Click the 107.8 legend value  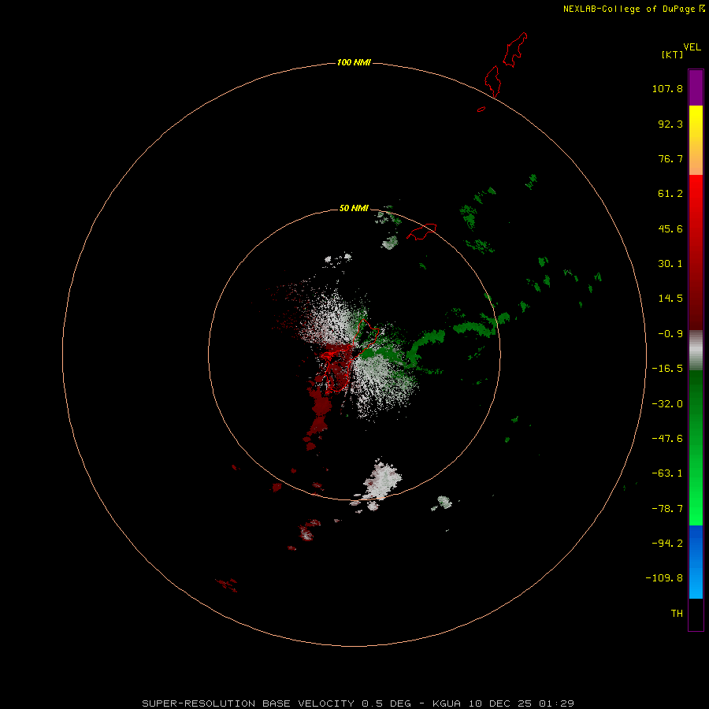pos(667,88)
